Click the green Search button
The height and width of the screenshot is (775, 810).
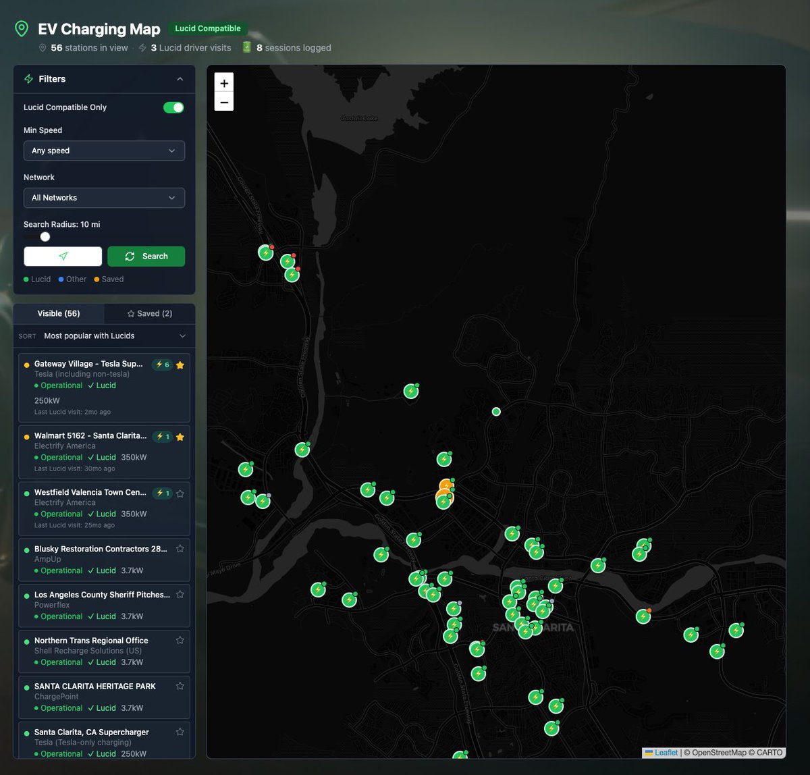(x=146, y=257)
